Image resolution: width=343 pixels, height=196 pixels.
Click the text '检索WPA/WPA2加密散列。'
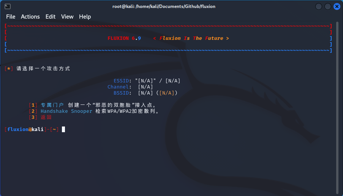coord(127,111)
